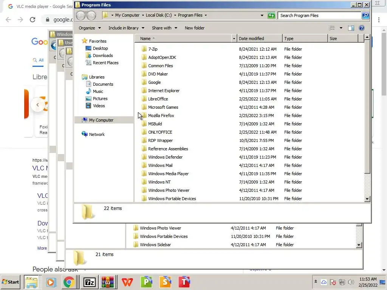Click in the Search Program Files box

click(x=320, y=15)
